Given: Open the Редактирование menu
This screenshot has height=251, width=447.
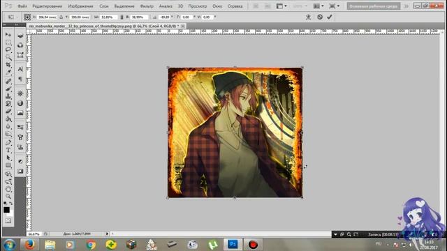Looking at the screenshot, I should click(47, 6).
